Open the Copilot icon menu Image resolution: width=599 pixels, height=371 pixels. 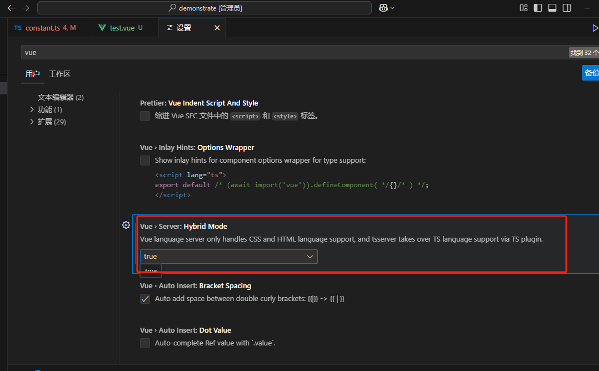click(x=386, y=8)
